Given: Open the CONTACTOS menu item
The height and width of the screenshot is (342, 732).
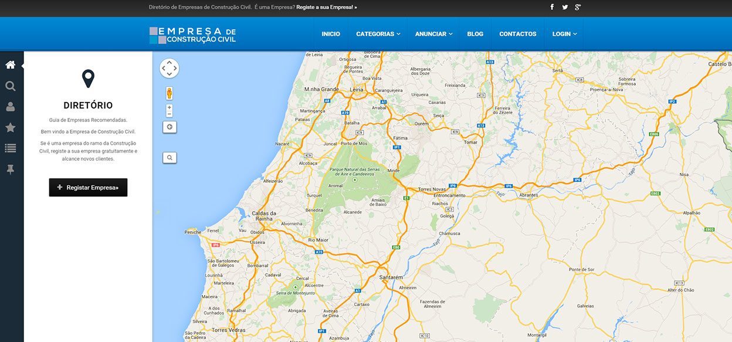Looking at the screenshot, I should 518,34.
